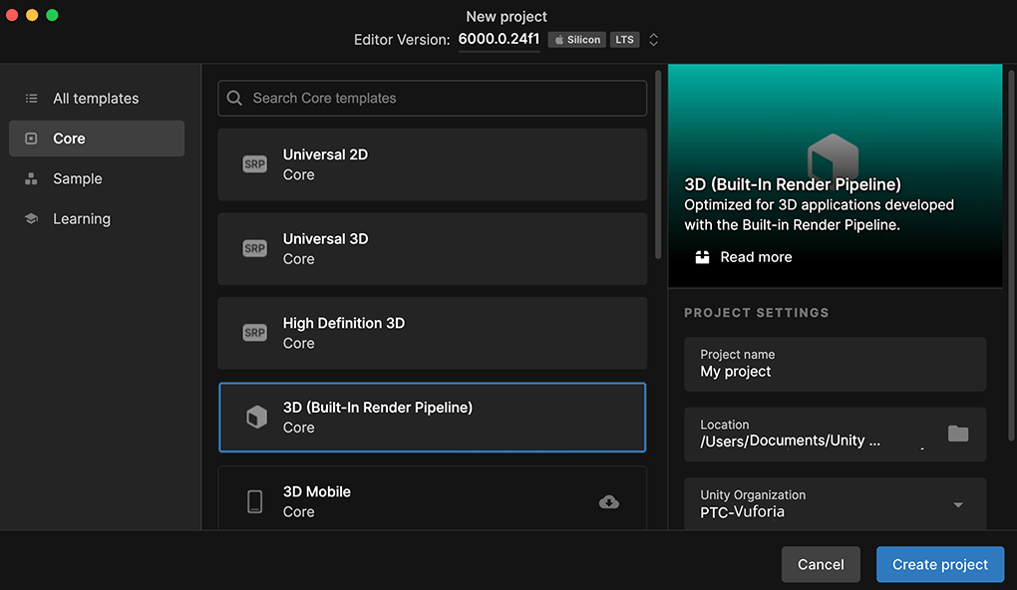Image resolution: width=1017 pixels, height=590 pixels.
Task: Select the Core templates category
Action: click(97, 139)
